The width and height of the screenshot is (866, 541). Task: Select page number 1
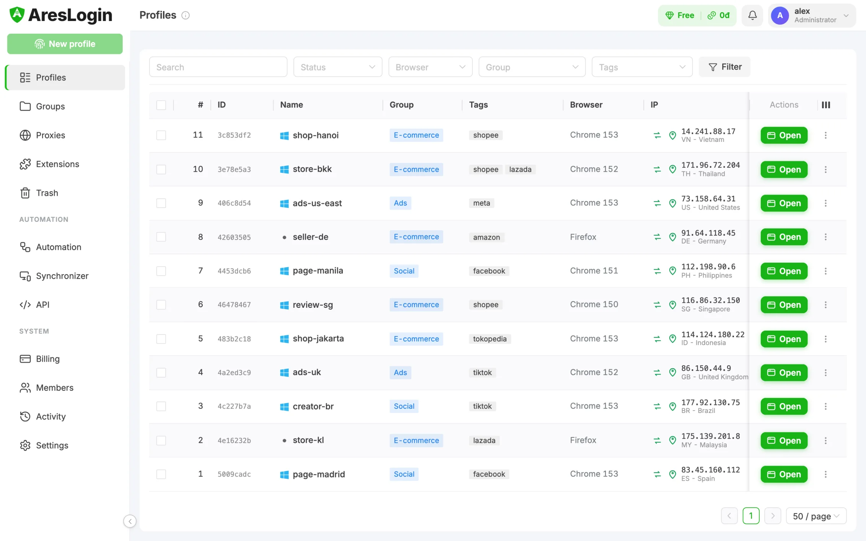point(751,516)
